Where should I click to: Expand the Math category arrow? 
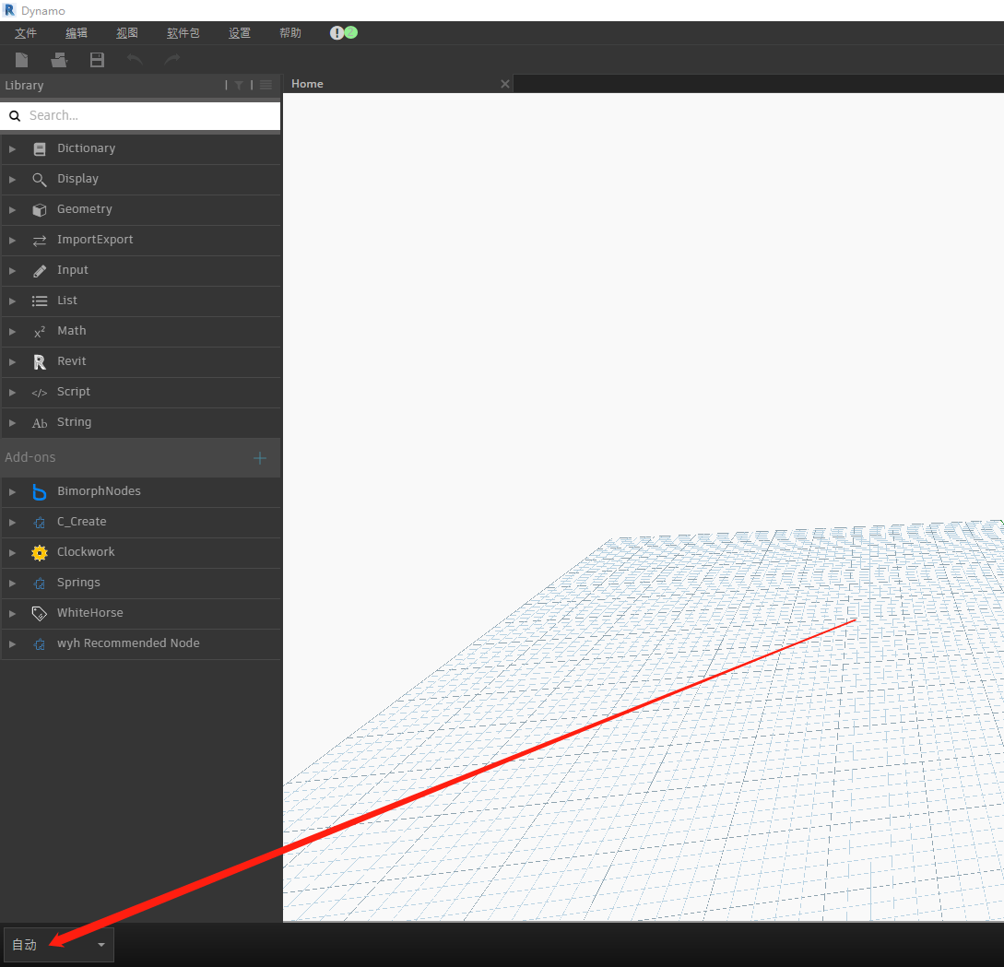(12, 332)
